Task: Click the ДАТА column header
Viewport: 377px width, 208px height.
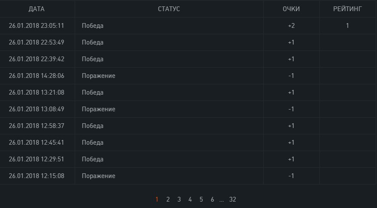Action: pos(36,9)
